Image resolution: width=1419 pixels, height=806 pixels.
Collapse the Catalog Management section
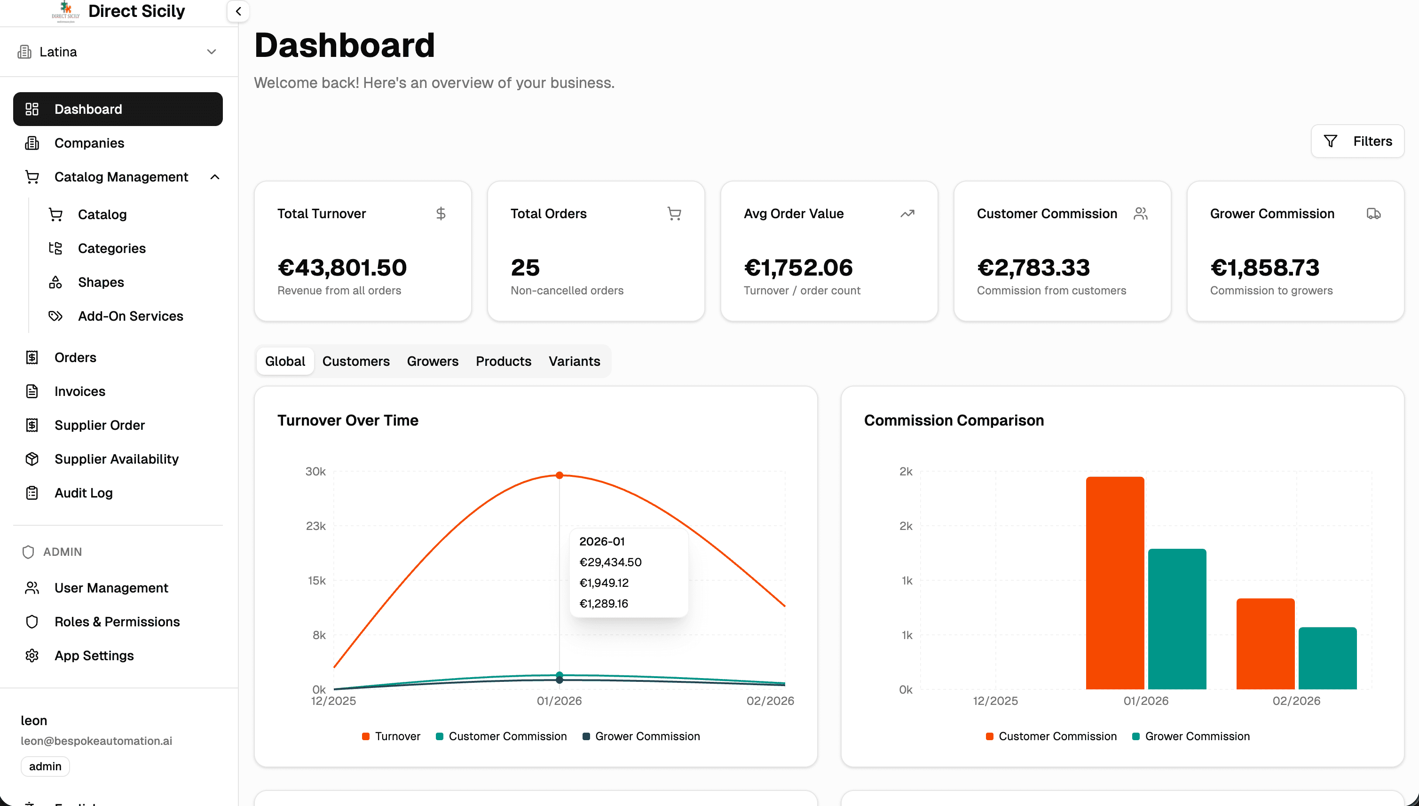[215, 177]
